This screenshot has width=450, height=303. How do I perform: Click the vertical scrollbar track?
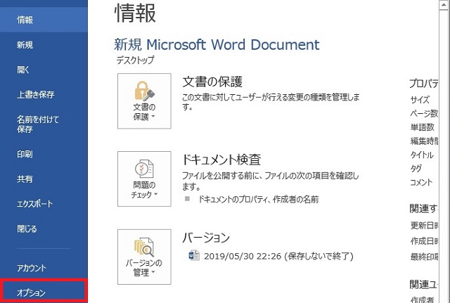click(444, 156)
